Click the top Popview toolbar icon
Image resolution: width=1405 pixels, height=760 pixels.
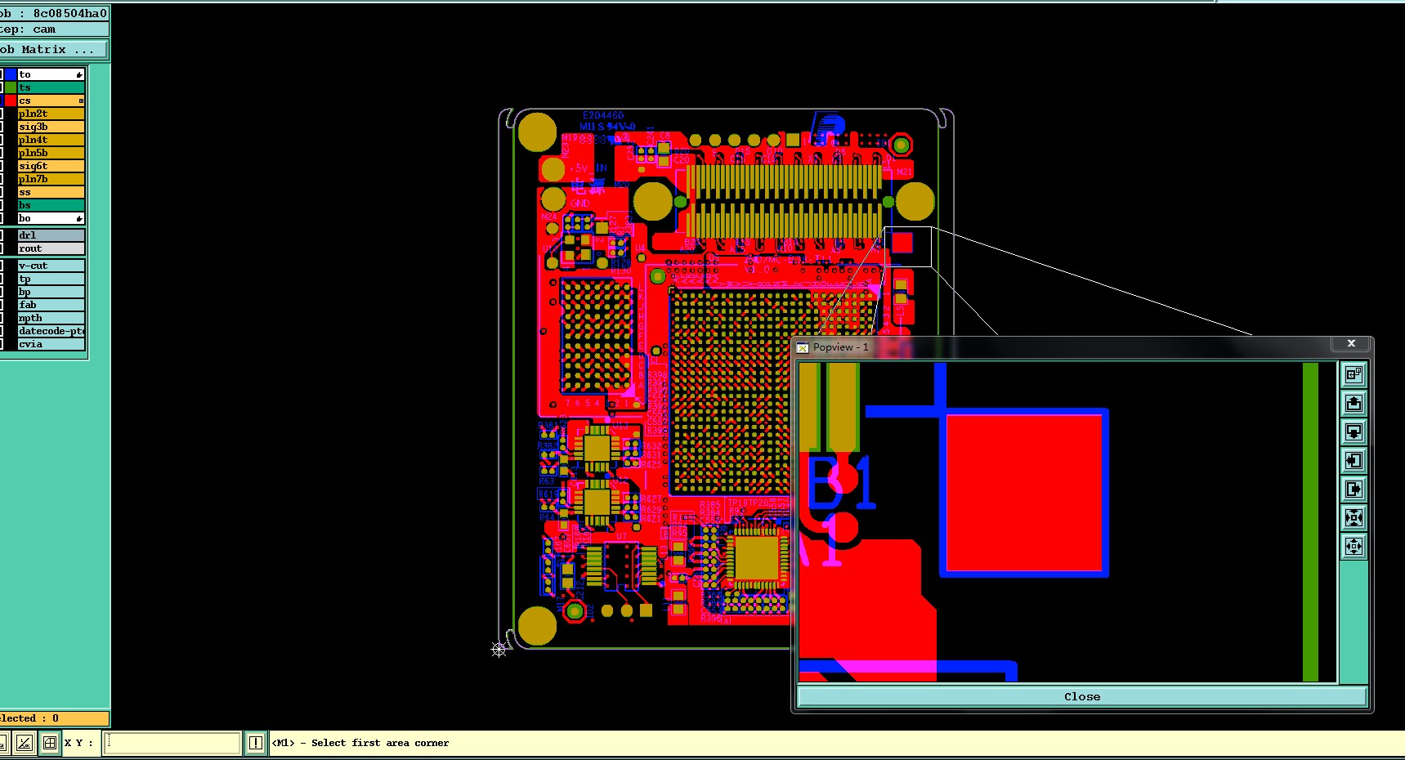pos(1354,374)
